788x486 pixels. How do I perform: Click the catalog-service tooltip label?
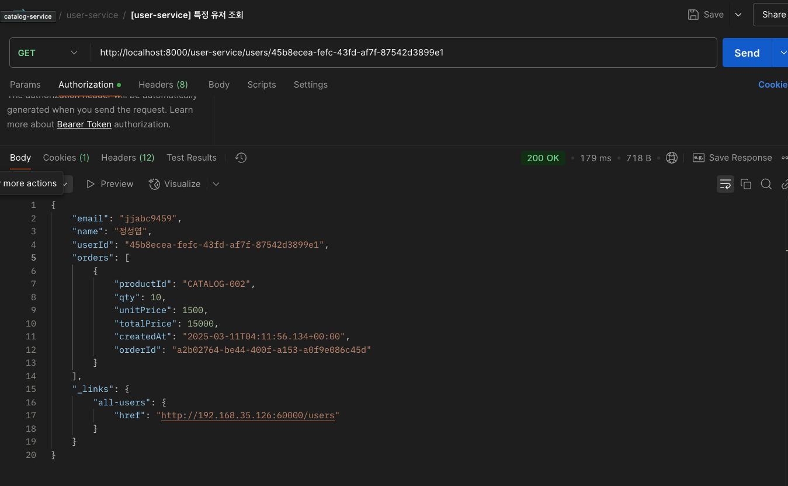(x=28, y=16)
